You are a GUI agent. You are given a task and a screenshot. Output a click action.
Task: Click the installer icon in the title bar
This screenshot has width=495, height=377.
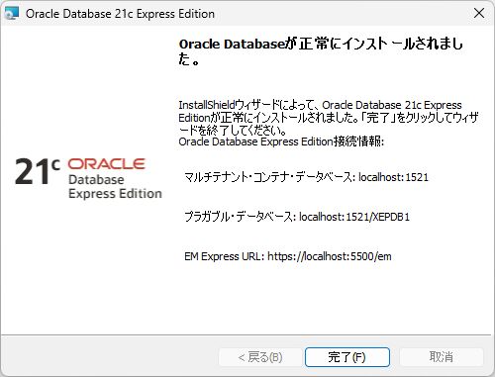click(x=12, y=14)
